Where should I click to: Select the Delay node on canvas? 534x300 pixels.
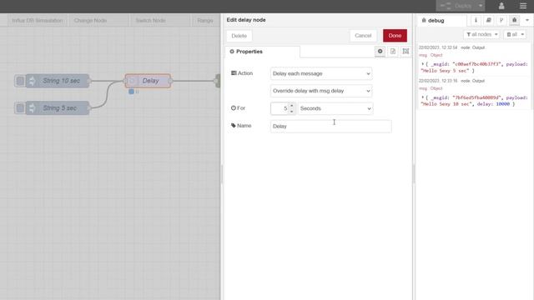148,81
